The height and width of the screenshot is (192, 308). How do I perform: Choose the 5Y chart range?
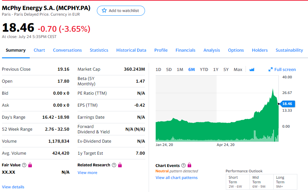coord(226,70)
